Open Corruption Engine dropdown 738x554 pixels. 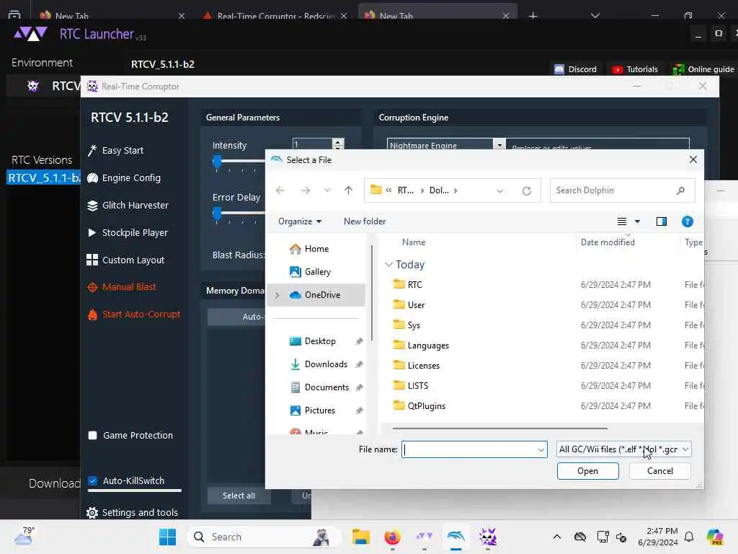(499, 145)
